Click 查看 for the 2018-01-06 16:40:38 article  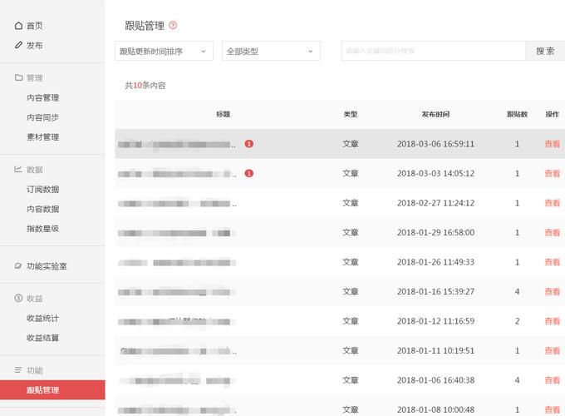552,380
